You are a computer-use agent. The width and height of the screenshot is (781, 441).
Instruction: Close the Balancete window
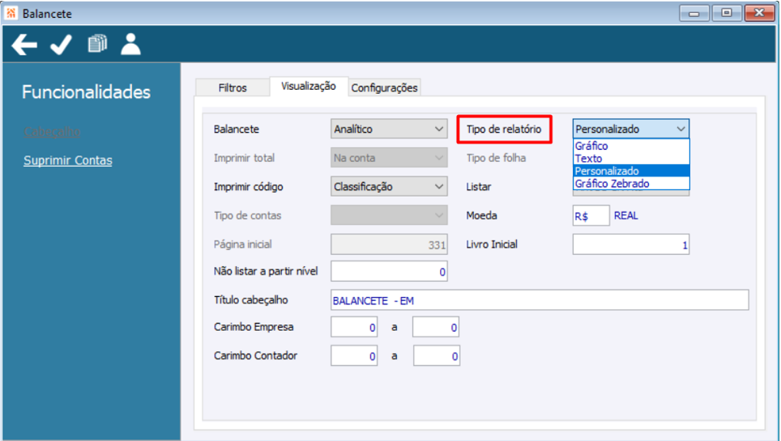click(760, 13)
